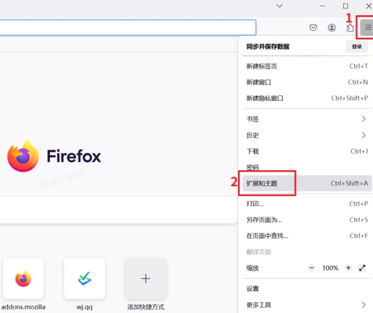
Task: Click the Save to Pocket icon
Action: click(313, 28)
